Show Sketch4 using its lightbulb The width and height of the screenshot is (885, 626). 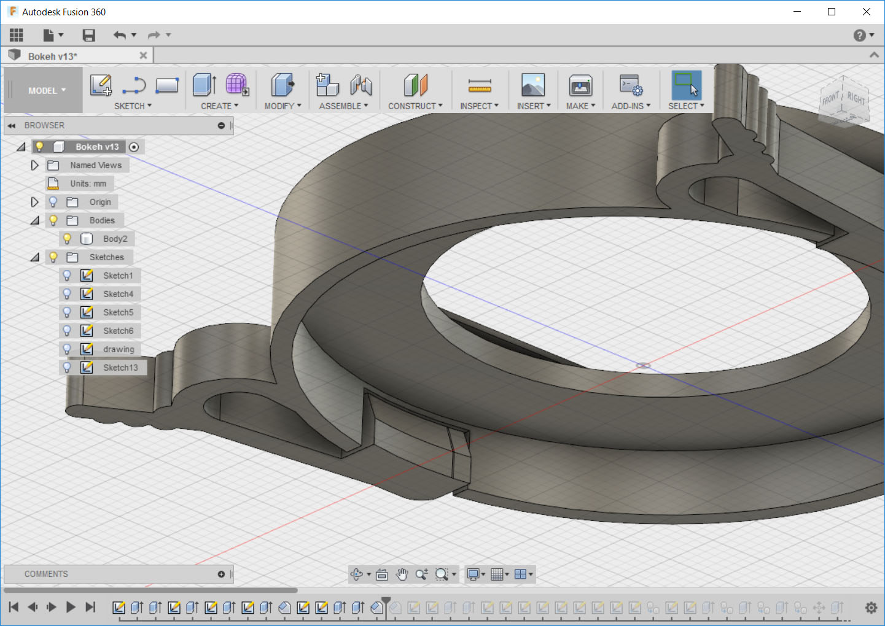(x=68, y=294)
